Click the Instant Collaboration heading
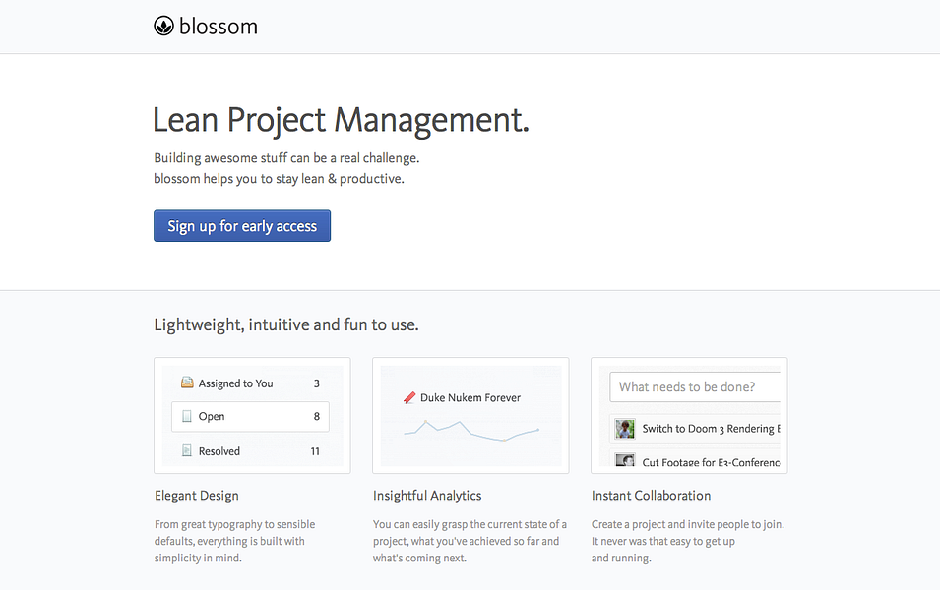The image size is (940, 590). [651, 496]
